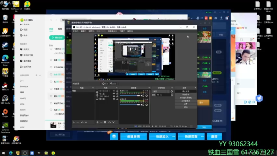Toggle lock on 显示器1 source
The height and width of the screenshot is (156, 277).
pos(117,99)
